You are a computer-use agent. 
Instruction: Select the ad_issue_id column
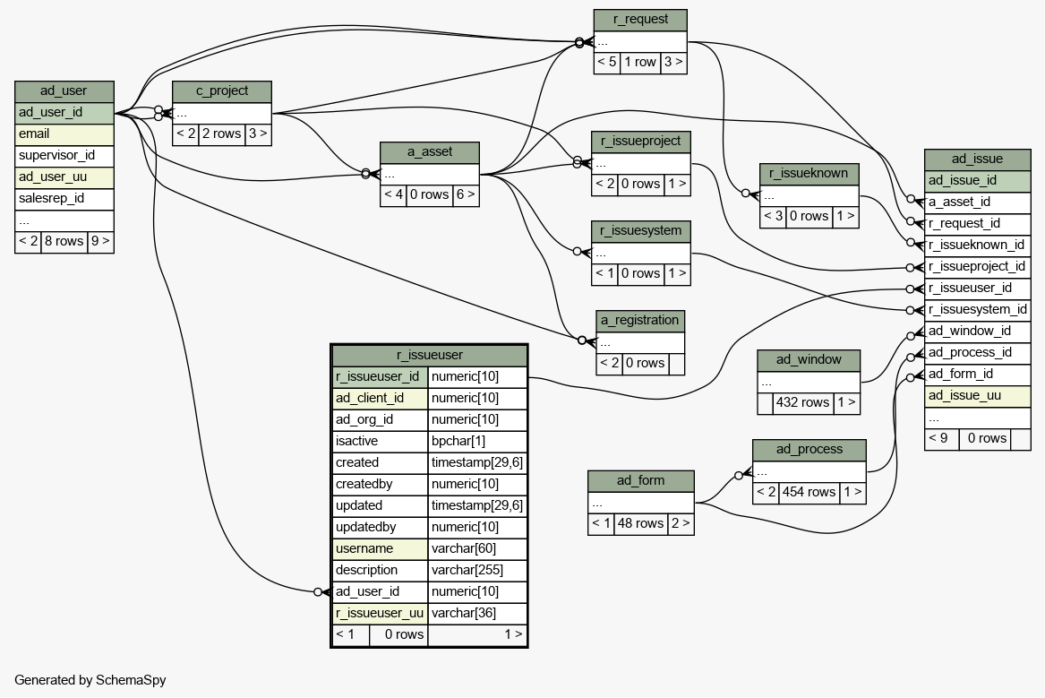click(x=978, y=181)
